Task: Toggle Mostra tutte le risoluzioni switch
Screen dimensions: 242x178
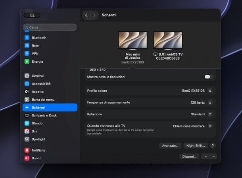Action: tap(209, 77)
